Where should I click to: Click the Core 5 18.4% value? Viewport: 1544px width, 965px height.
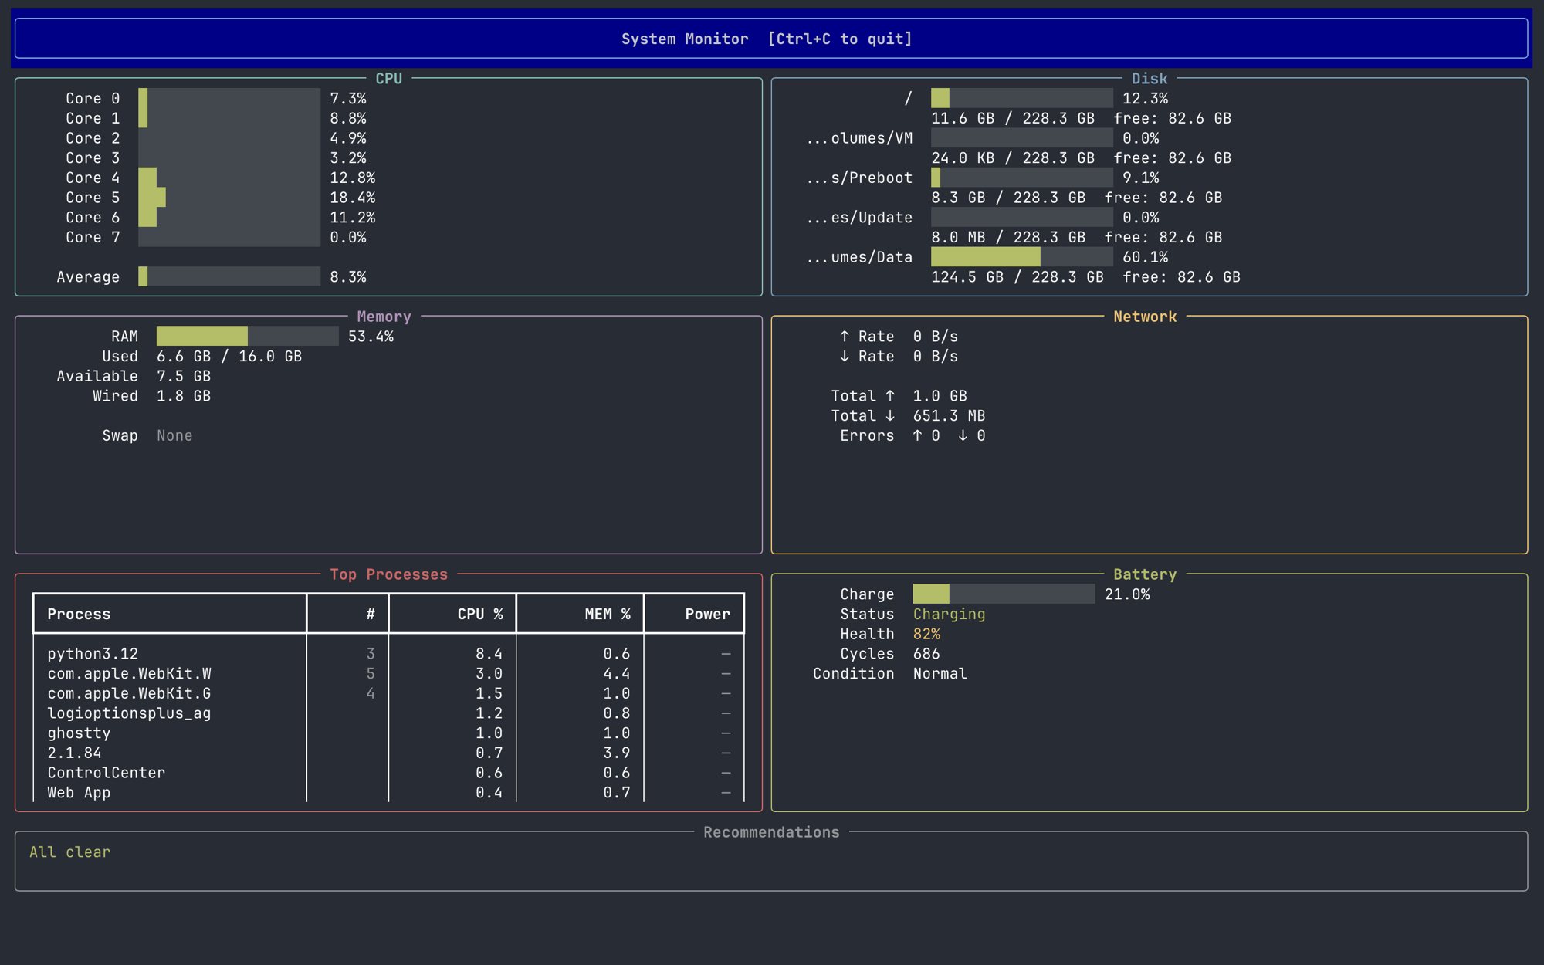coord(353,198)
